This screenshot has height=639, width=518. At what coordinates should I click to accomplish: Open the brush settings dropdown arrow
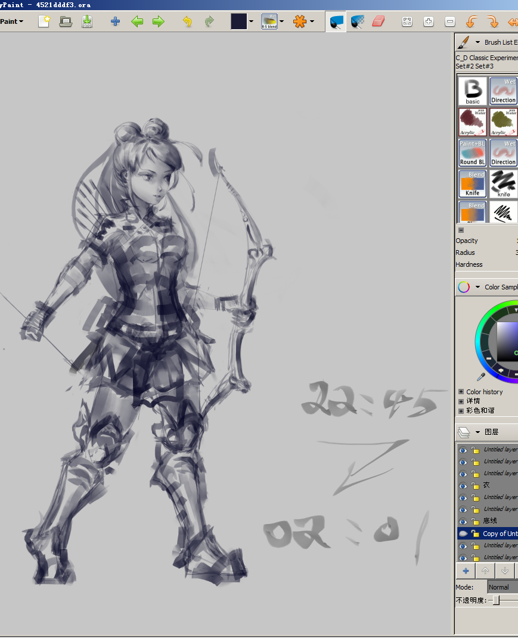[312, 21]
